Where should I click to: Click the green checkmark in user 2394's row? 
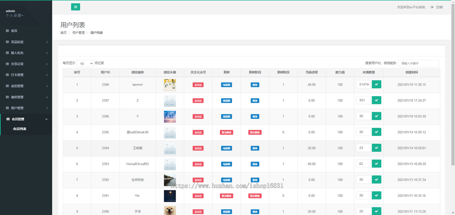pyautogui.click(x=377, y=148)
